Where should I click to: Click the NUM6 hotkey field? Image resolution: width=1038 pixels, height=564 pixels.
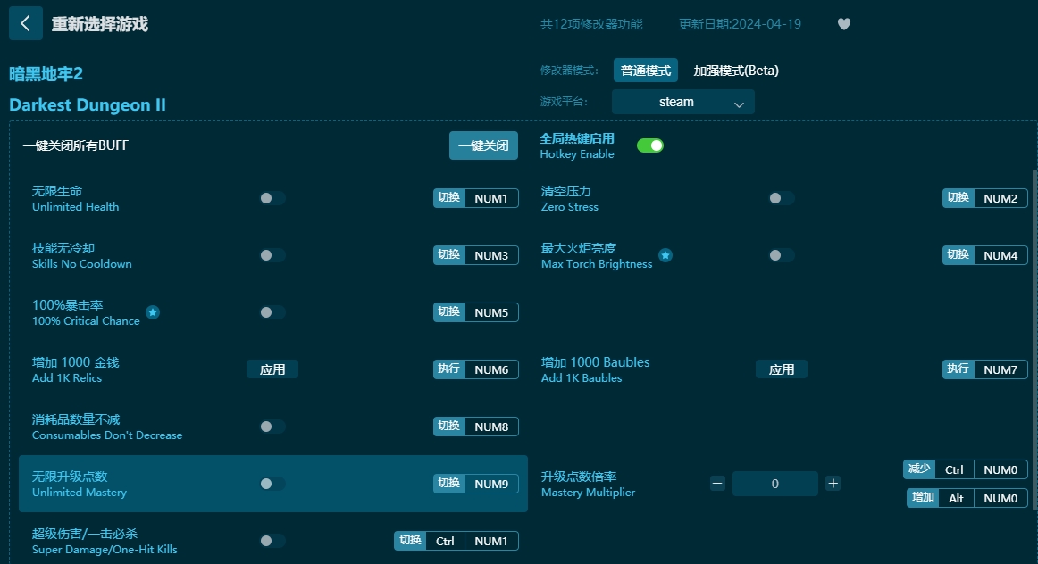(x=491, y=369)
